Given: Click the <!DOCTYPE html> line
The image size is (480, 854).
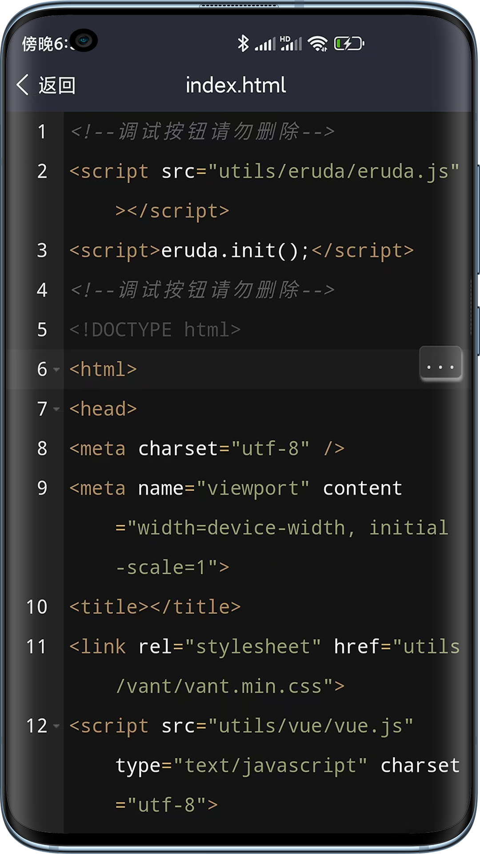Looking at the screenshot, I should click(155, 330).
